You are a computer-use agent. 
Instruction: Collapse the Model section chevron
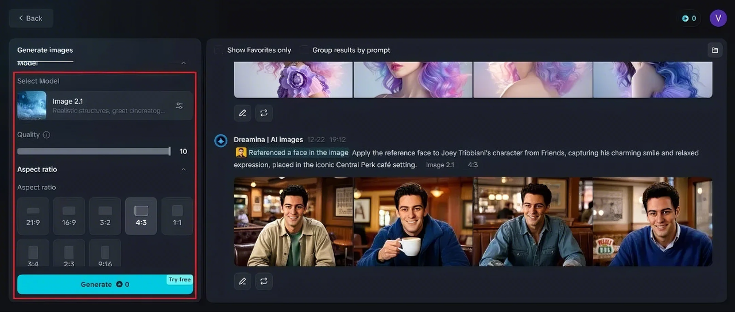(183, 63)
